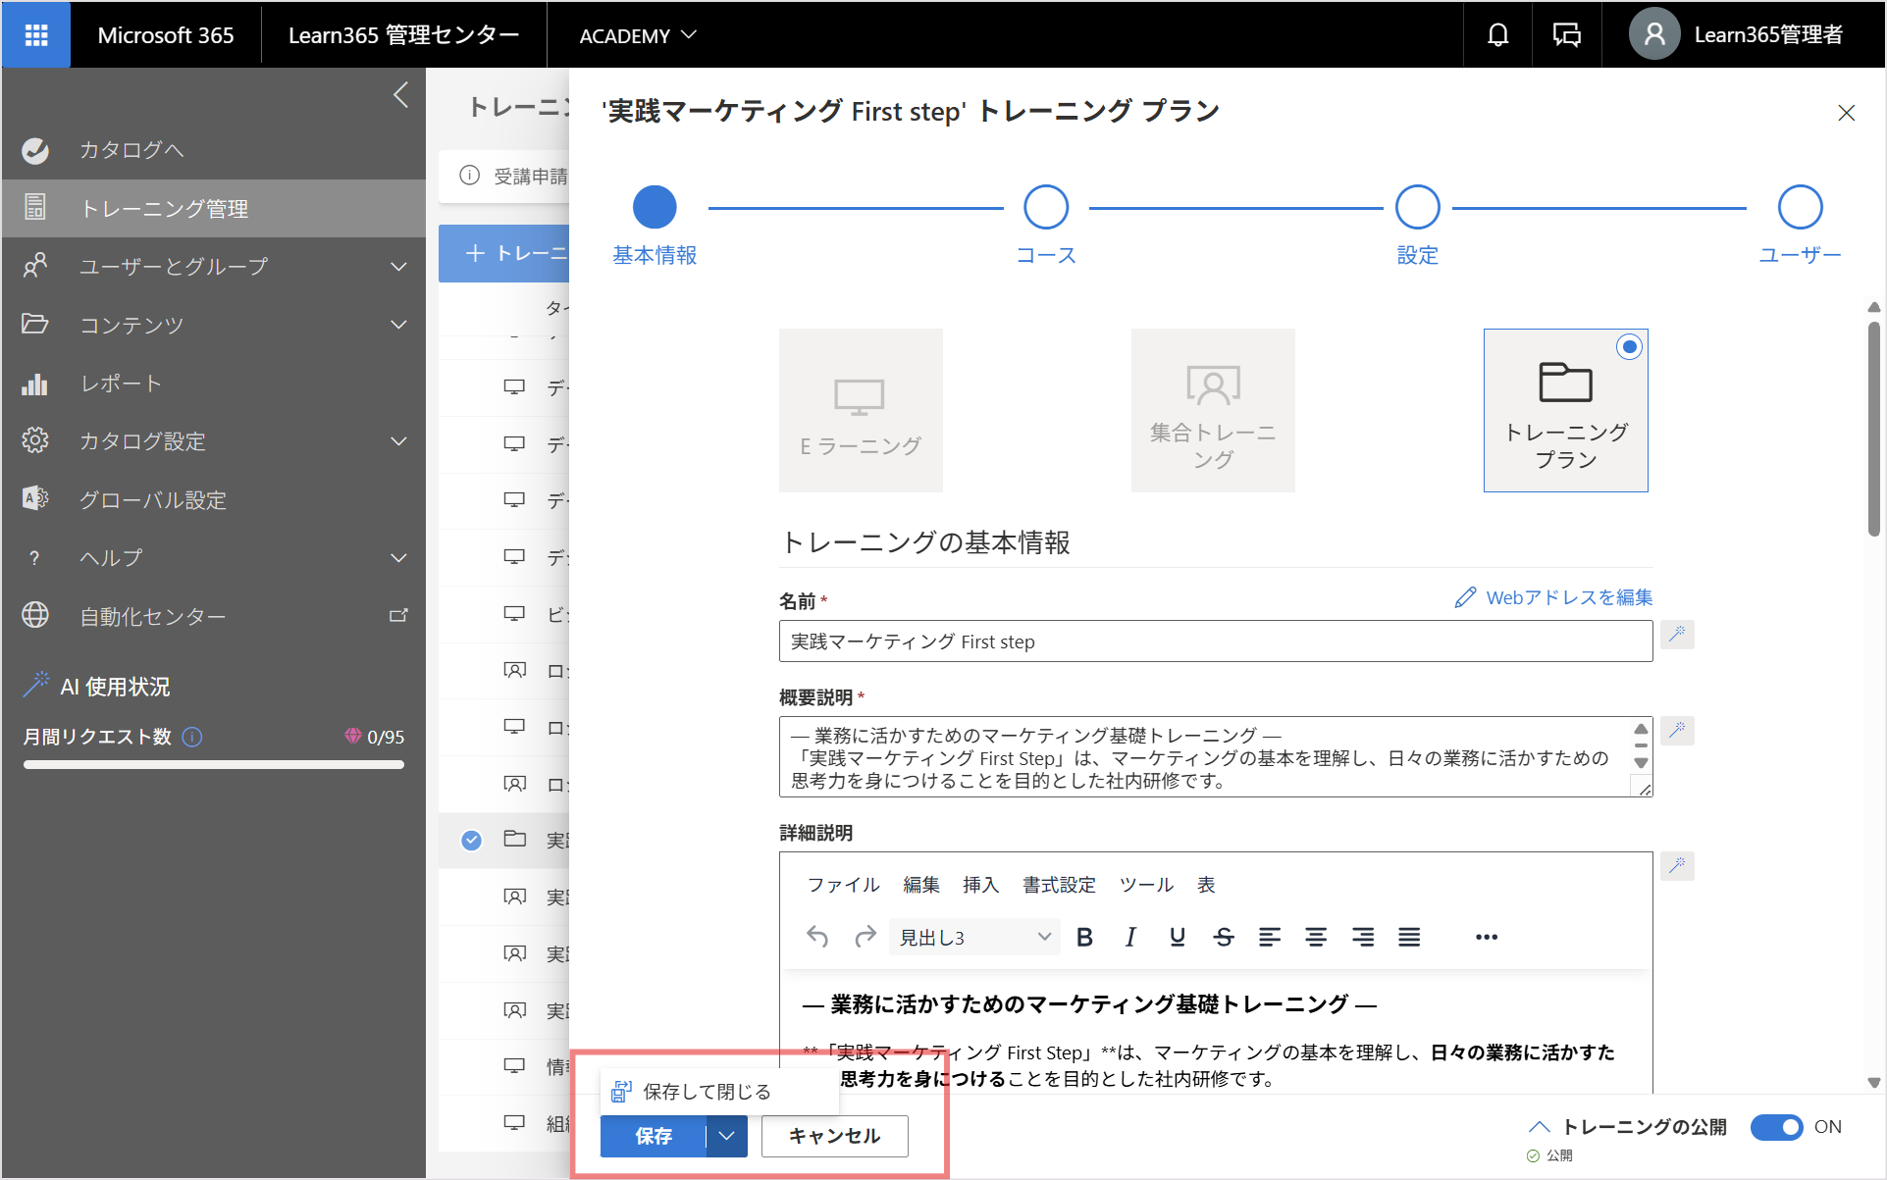1887x1180 pixels.
Task: Align text right in editor
Action: click(x=1363, y=937)
